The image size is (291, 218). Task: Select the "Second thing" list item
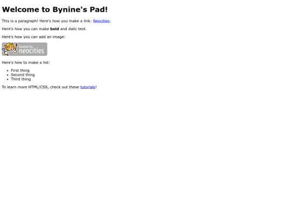tap(23, 75)
